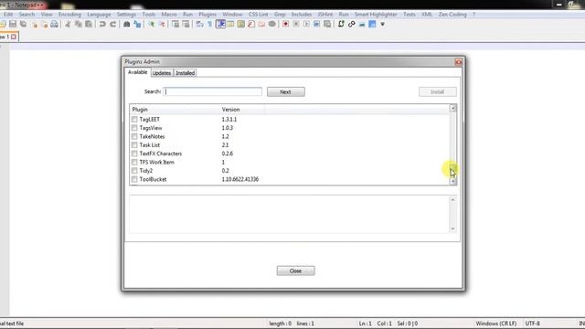Open the CSS Lint menu
This screenshot has width=585, height=329.
pos(258,15)
